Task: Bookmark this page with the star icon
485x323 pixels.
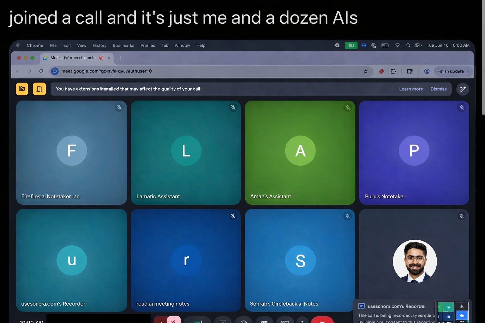Action: (x=366, y=71)
